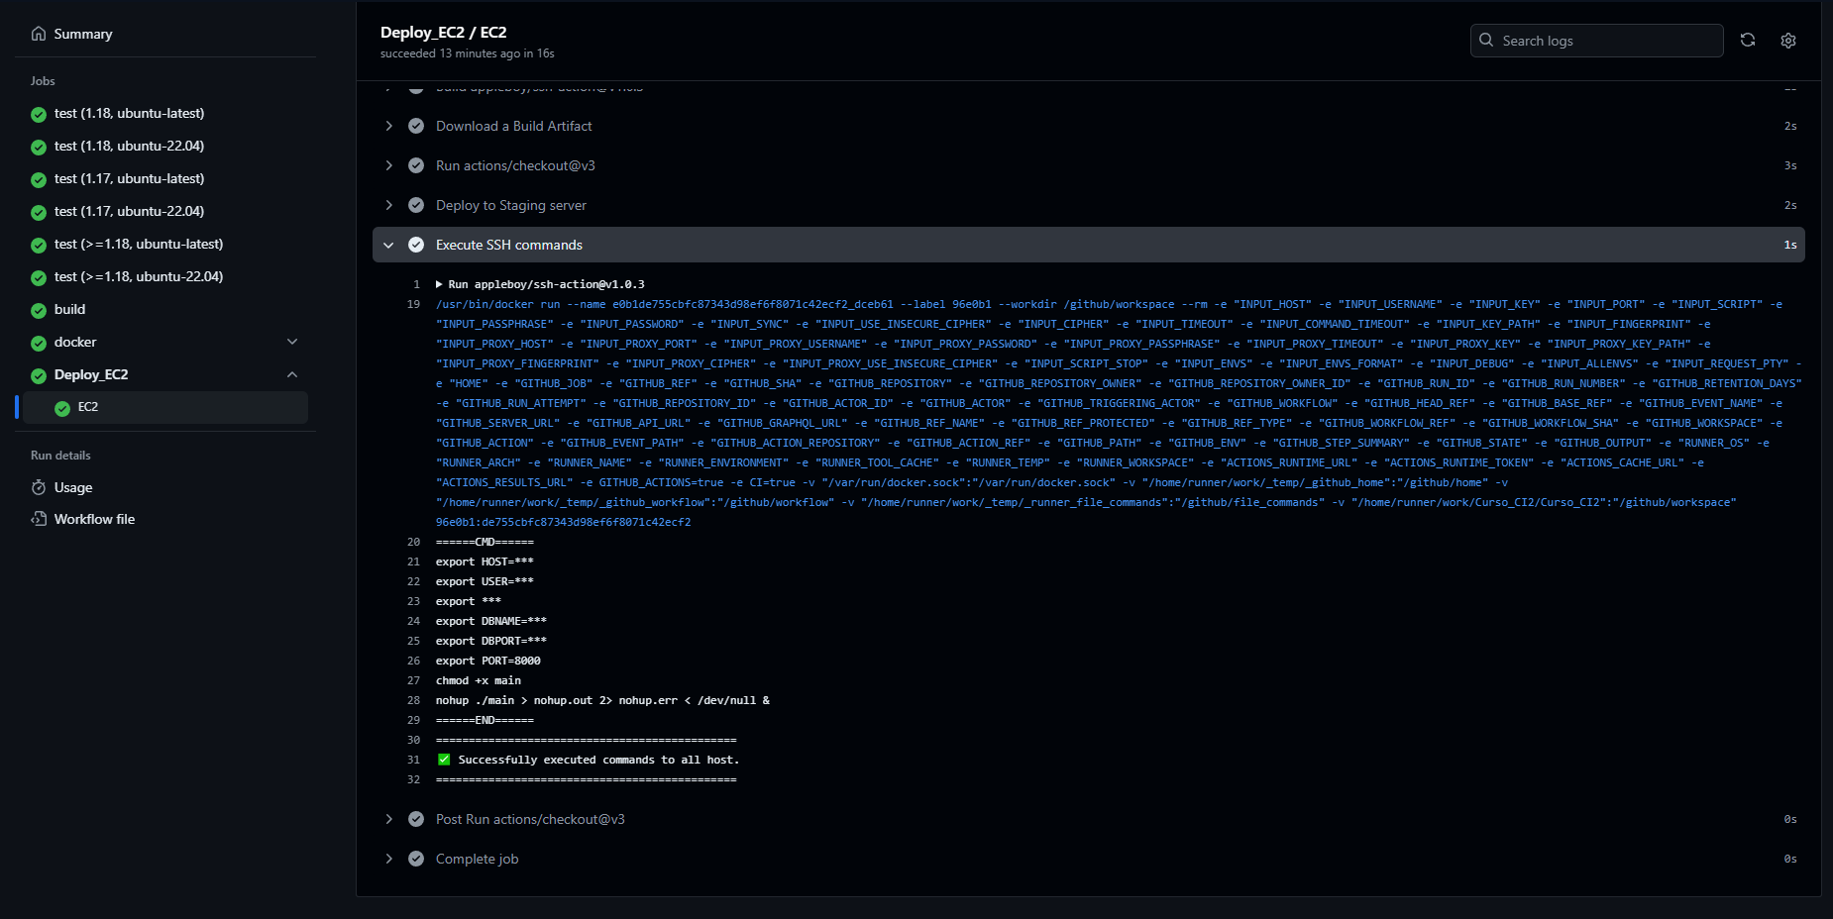The height and width of the screenshot is (919, 1833).
Task: Expand the docker job chevron
Action: point(292,342)
